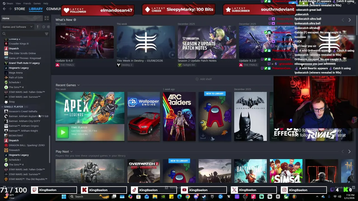Select The Elder Scrolls Online entry
Image resolution: width=358 pixels, height=201 pixels.
point(22,53)
